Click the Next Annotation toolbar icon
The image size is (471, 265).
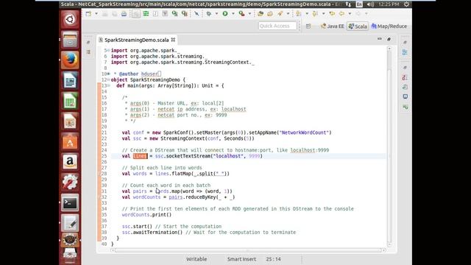(299, 13)
